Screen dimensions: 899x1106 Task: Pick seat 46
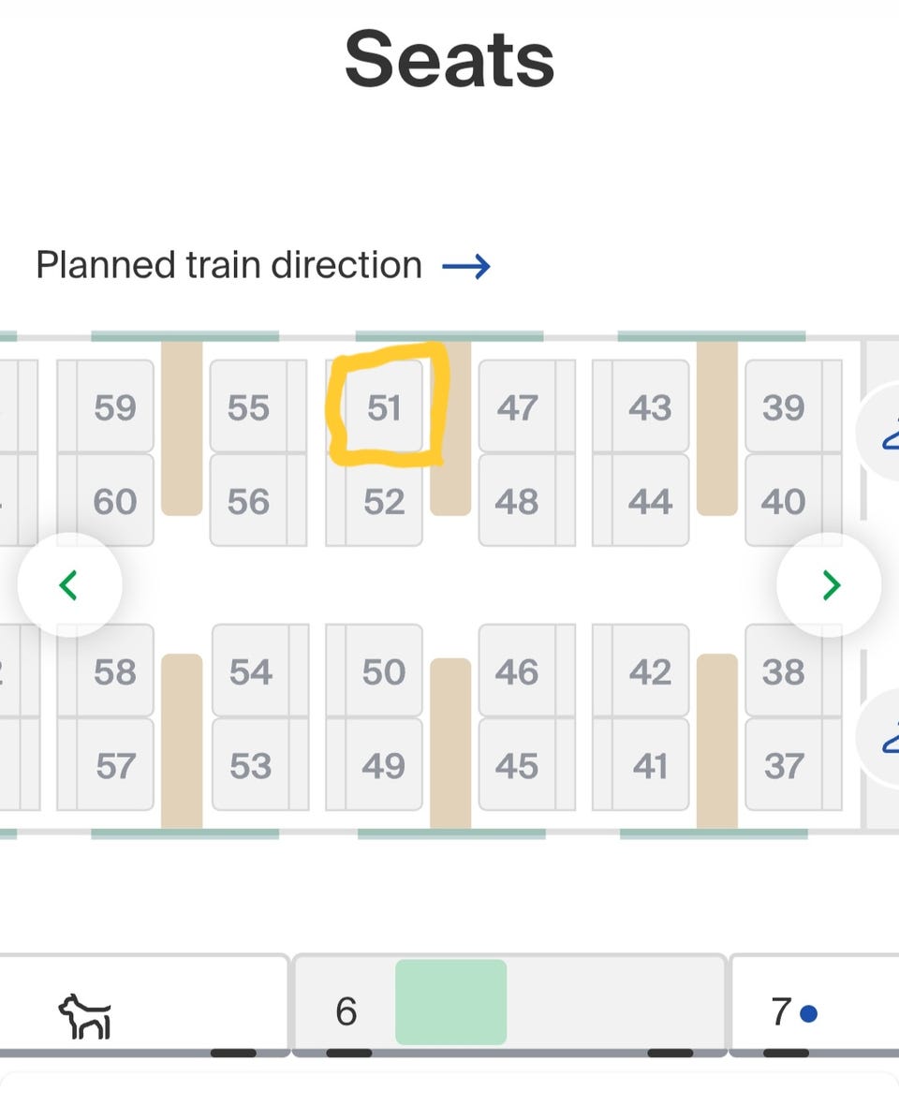coord(517,671)
